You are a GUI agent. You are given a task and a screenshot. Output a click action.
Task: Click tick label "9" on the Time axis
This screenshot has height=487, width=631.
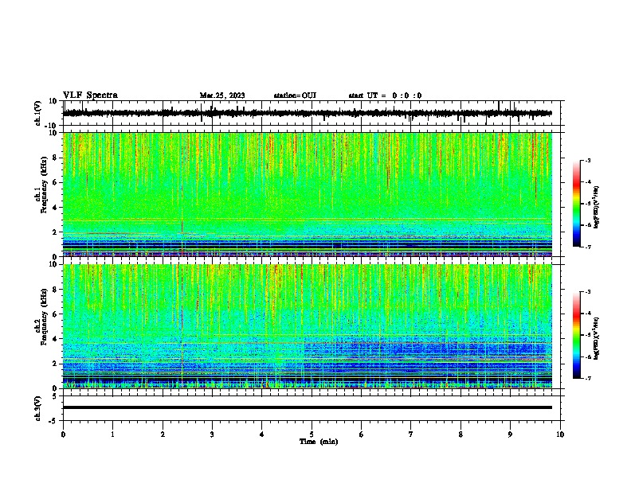pyautogui.click(x=510, y=434)
